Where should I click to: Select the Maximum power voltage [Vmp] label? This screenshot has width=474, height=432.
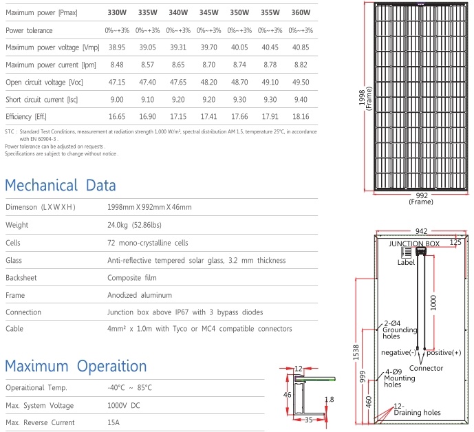(52, 47)
